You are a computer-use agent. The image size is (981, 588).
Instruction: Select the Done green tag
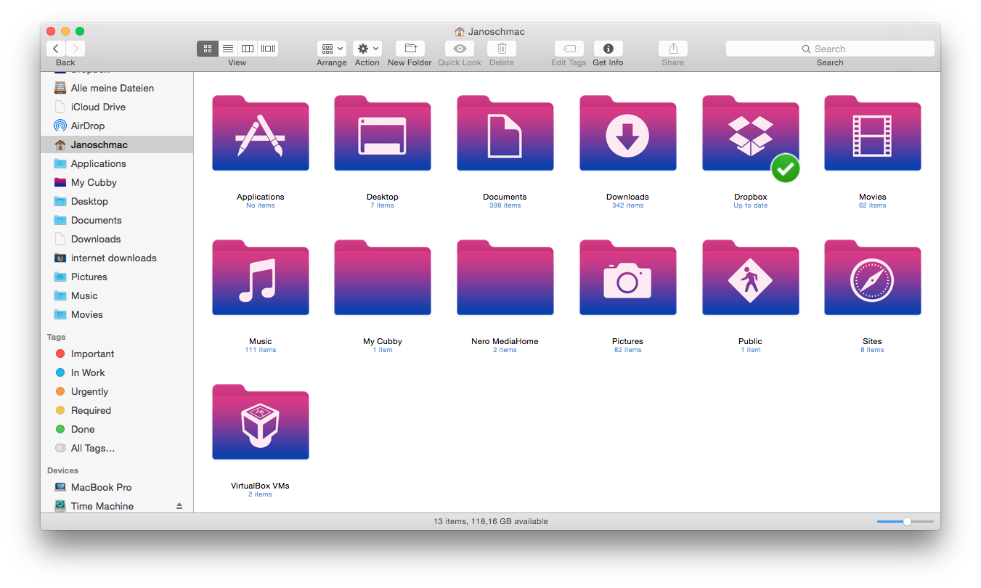point(82,429)
